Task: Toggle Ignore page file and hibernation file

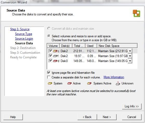Action: 49,73
